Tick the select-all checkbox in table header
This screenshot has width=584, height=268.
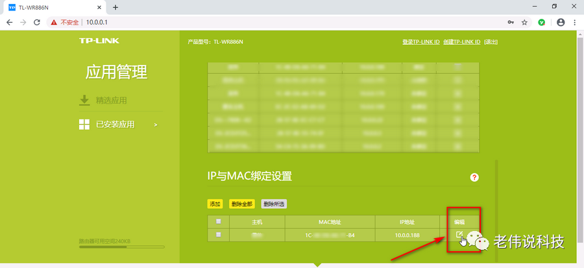[219, 221]
